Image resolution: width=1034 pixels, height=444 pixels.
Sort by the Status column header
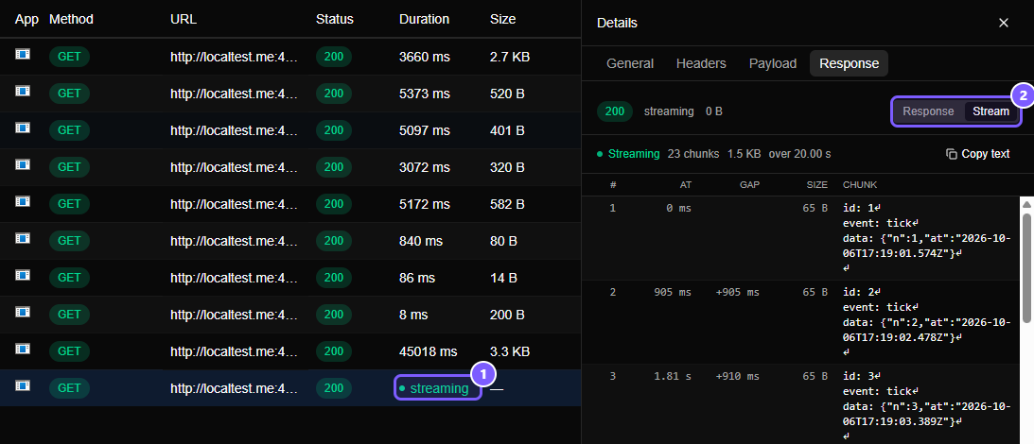(x=334, y=19)
